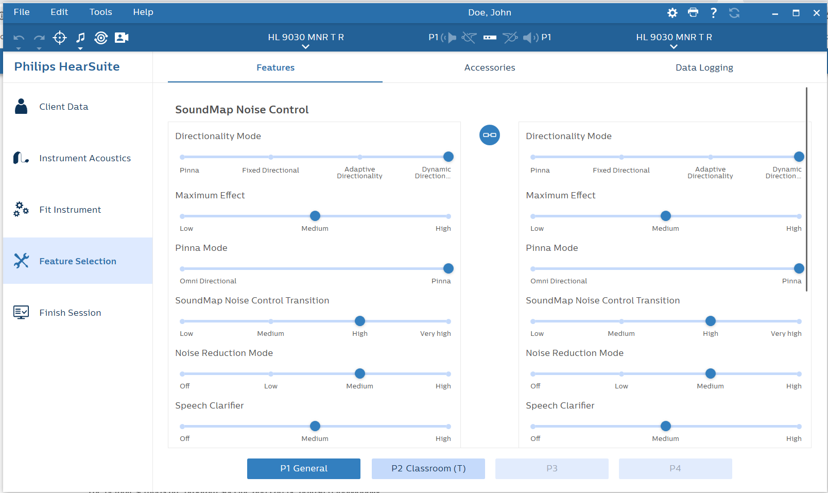
Task: Open the dropdown arrow under music note
Action: 80,48
